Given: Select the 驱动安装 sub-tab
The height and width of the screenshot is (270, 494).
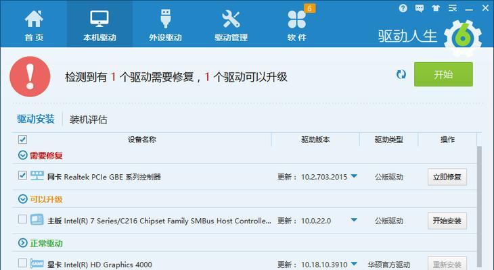Looking at the screenshot, I should pos(36,119).
